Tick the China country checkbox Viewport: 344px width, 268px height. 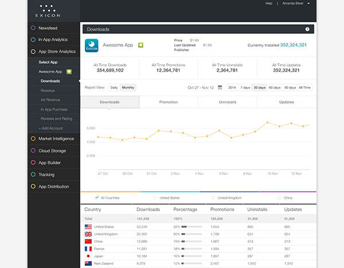tap(279, 197)
